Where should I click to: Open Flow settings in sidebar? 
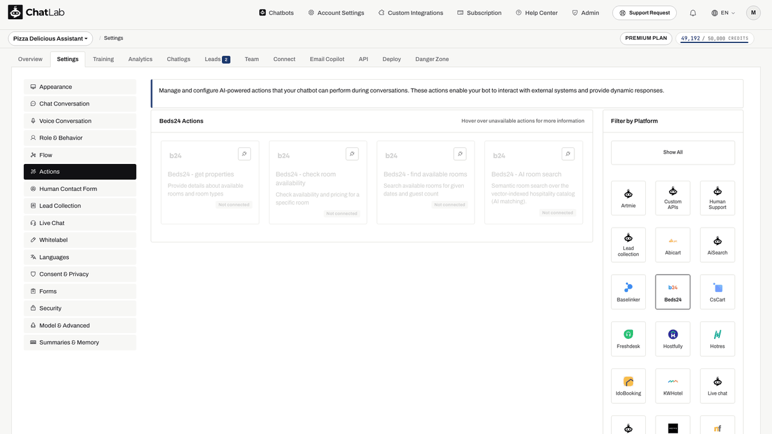(80, 155)
